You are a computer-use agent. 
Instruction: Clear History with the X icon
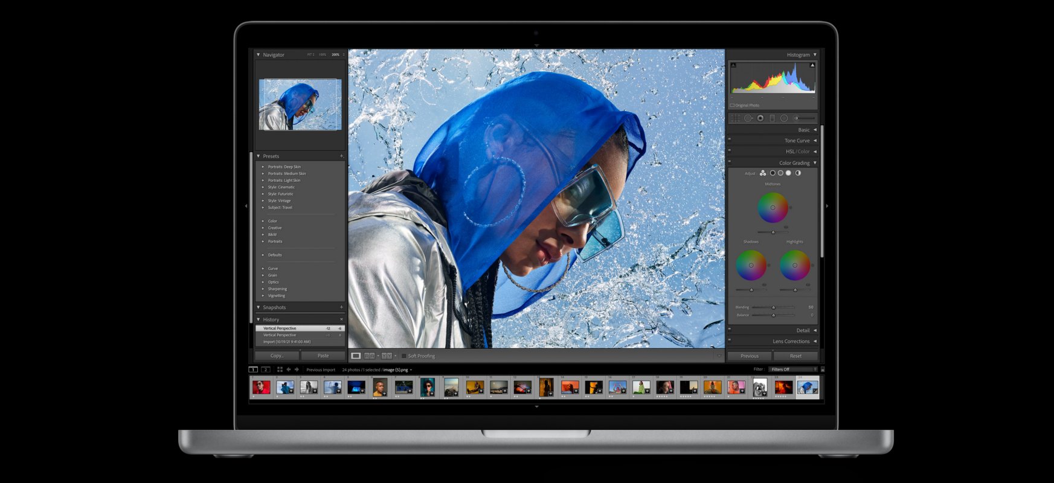341,319
